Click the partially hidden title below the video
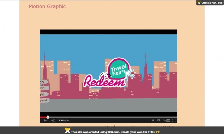The height and width of the screenshot is (134, 224). click(140, 126)
